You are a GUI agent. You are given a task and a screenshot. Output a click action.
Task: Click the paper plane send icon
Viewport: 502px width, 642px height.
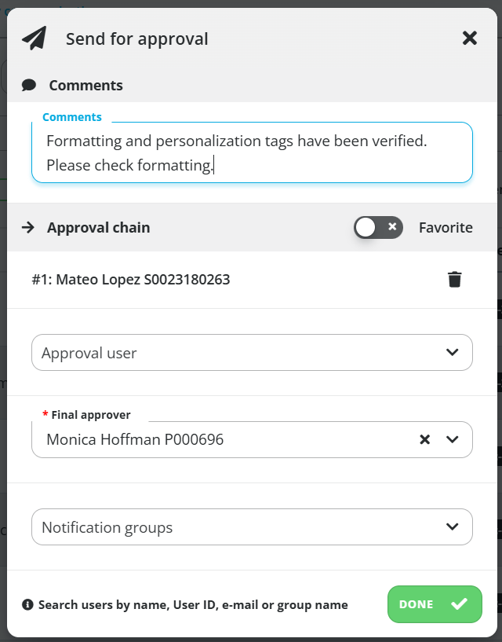click(35, 39)
